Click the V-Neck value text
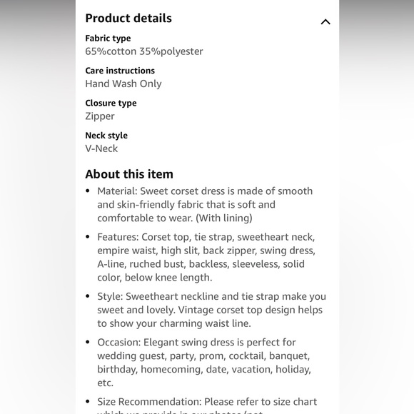This screenshot has height=414, width=414. pyautogui.click(x=101, y=148)
